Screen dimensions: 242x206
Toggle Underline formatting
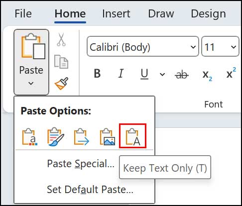point(144,74)
